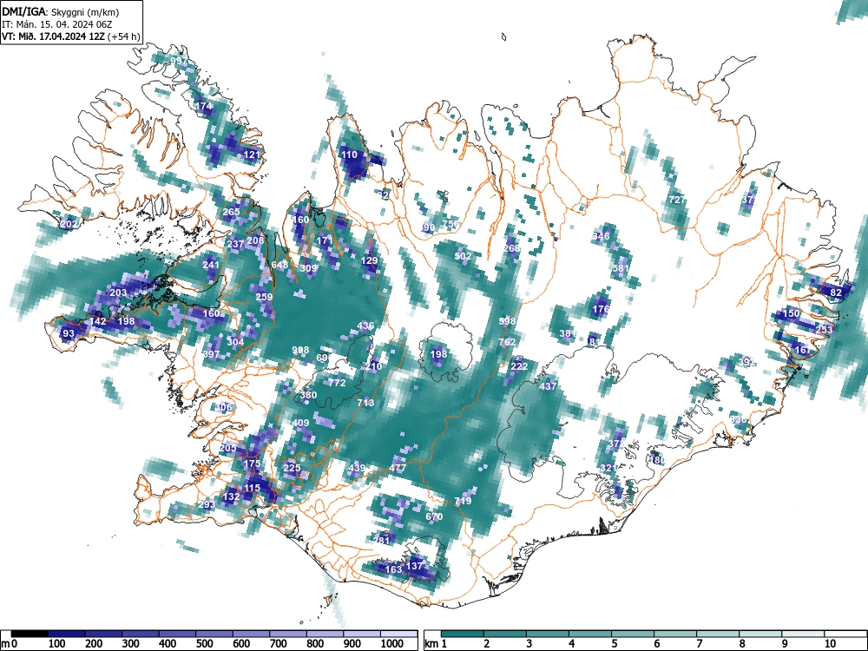Click the value 82 on the east coast
Screen dimensions: 868x651
[x=836, y=293]
